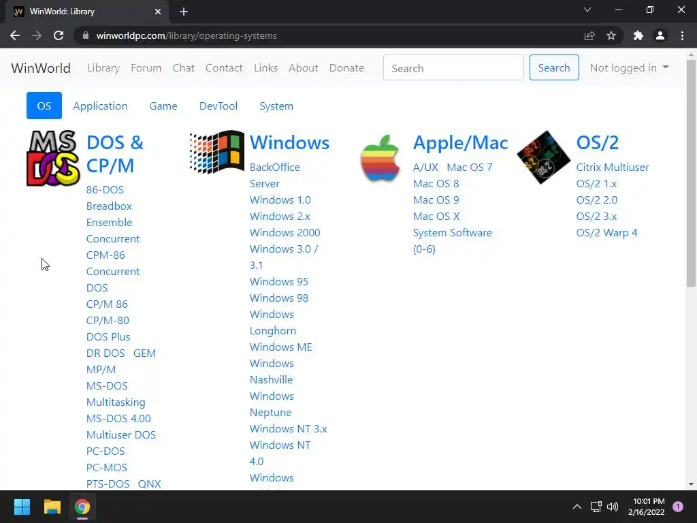Open the Windows 2000 link
The image size is (697, 523).
(285, 233)
